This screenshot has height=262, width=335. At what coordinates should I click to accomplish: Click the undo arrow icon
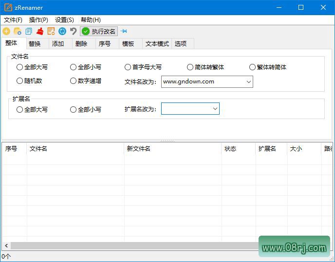[x=73, y=31]
